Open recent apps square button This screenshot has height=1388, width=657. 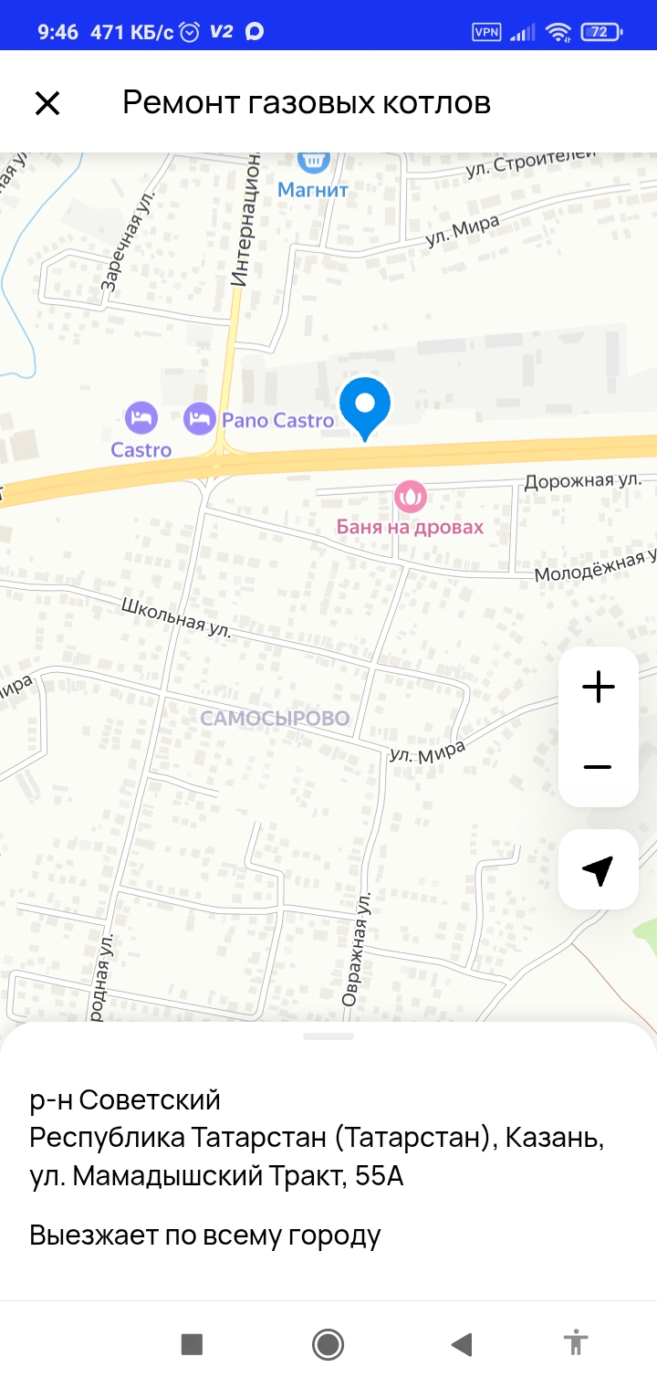pyautogui.click(x=192, y=1344)
